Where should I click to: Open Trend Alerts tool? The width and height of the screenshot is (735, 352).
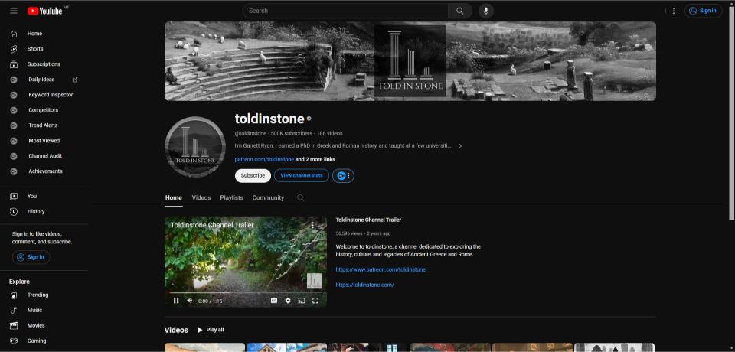coord(44,125)
